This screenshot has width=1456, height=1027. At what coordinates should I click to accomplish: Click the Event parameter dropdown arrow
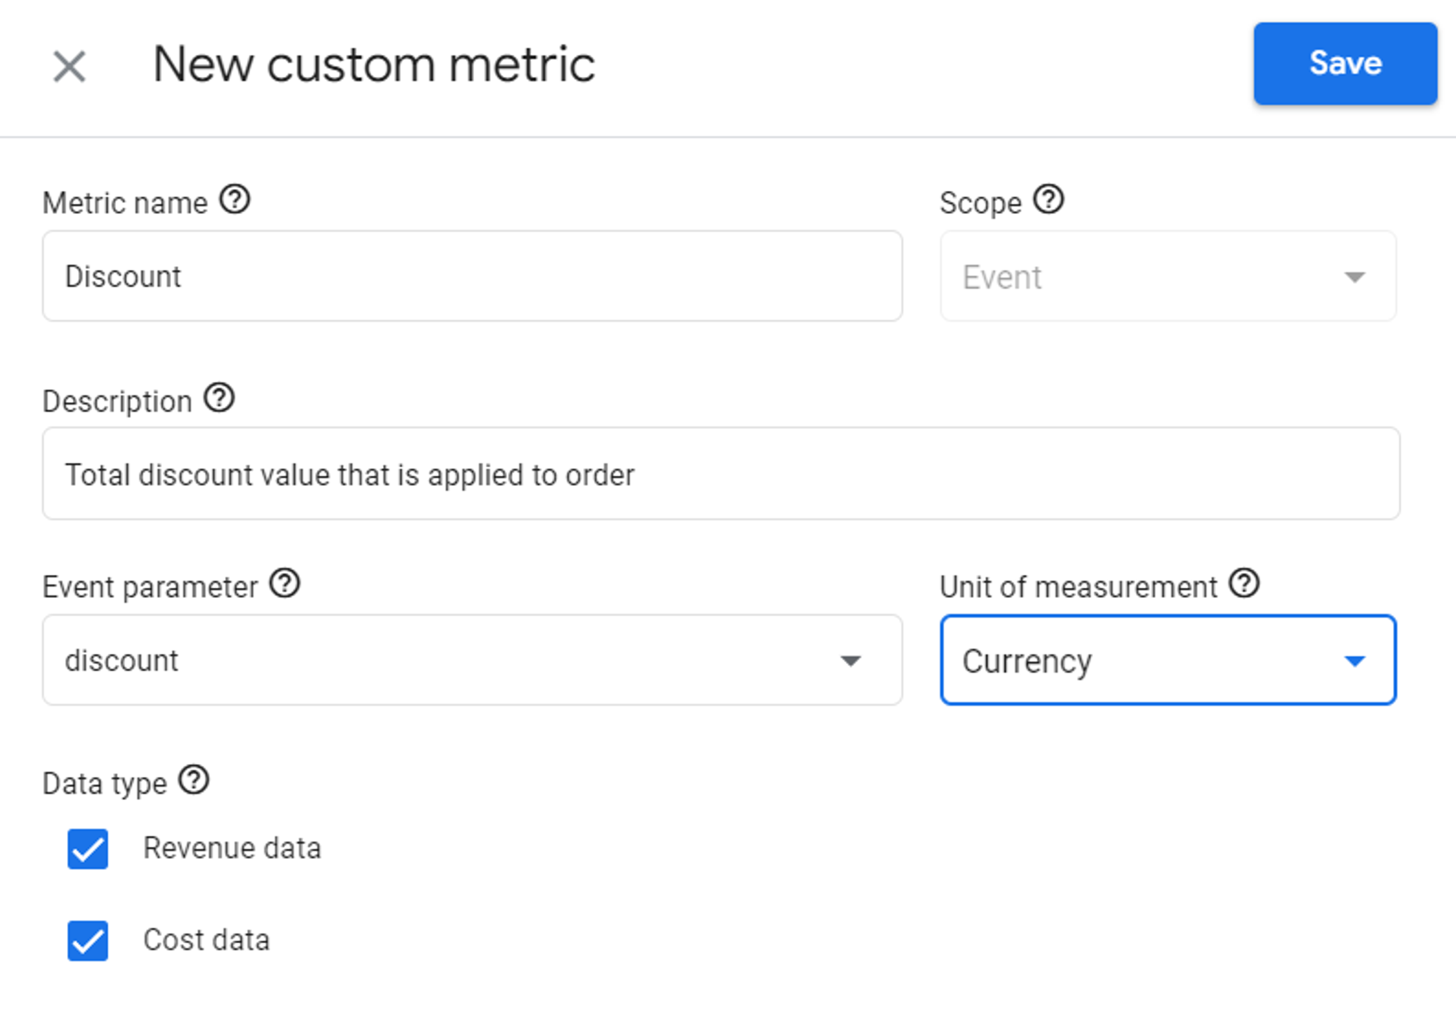[850, 661]
